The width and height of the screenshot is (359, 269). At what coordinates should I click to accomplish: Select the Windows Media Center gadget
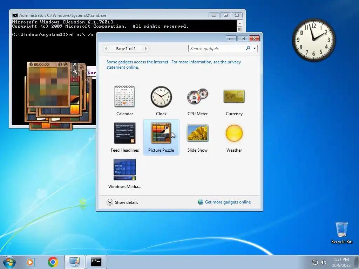(x=124, y=174)
